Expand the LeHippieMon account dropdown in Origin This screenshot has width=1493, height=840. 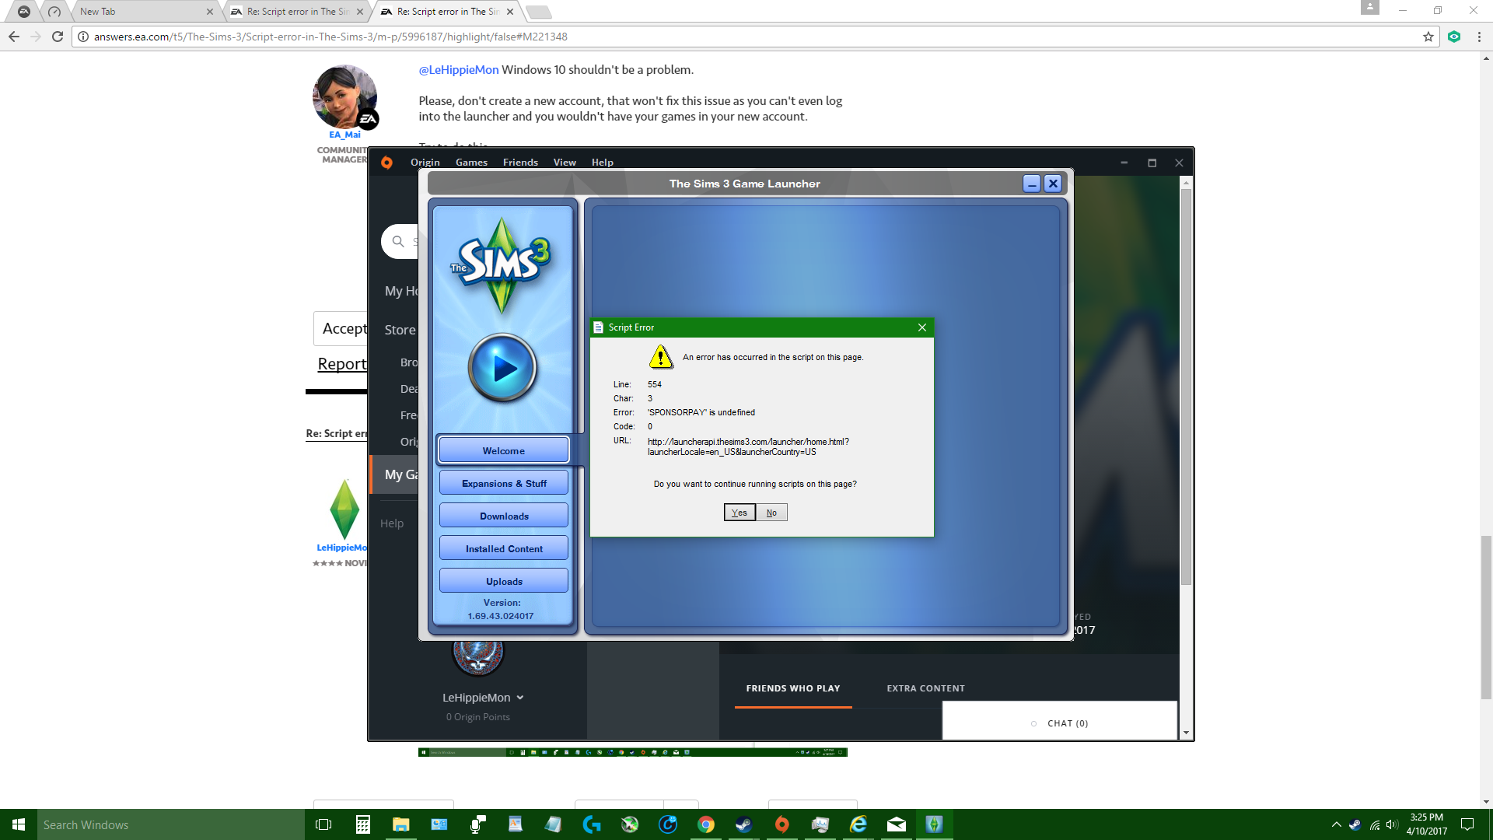483,698
